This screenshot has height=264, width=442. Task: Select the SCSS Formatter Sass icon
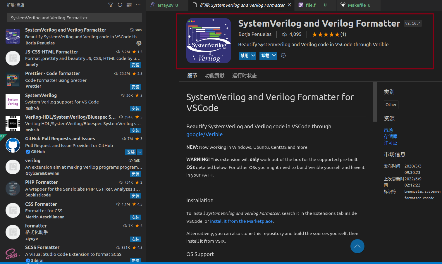point(13,253)
